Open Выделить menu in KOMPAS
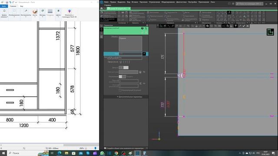The width and height of the screenshot is (278, 156). [122, 2]
